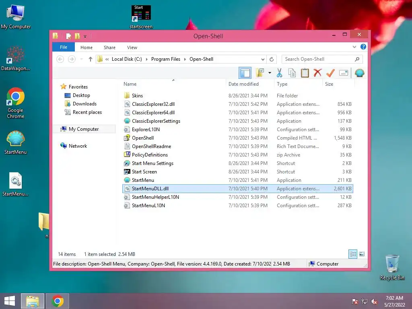Switch to large icons view button
The height and width of the screenshot is (309, 412).
[x=362, y=254]
